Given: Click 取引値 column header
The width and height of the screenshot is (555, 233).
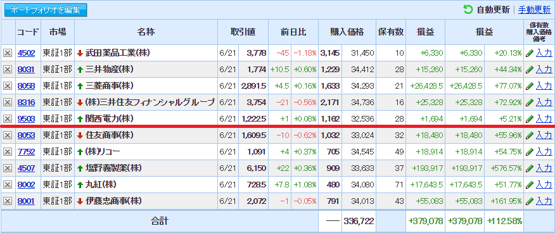Looking at the screenshot, I should pos(243,32).
